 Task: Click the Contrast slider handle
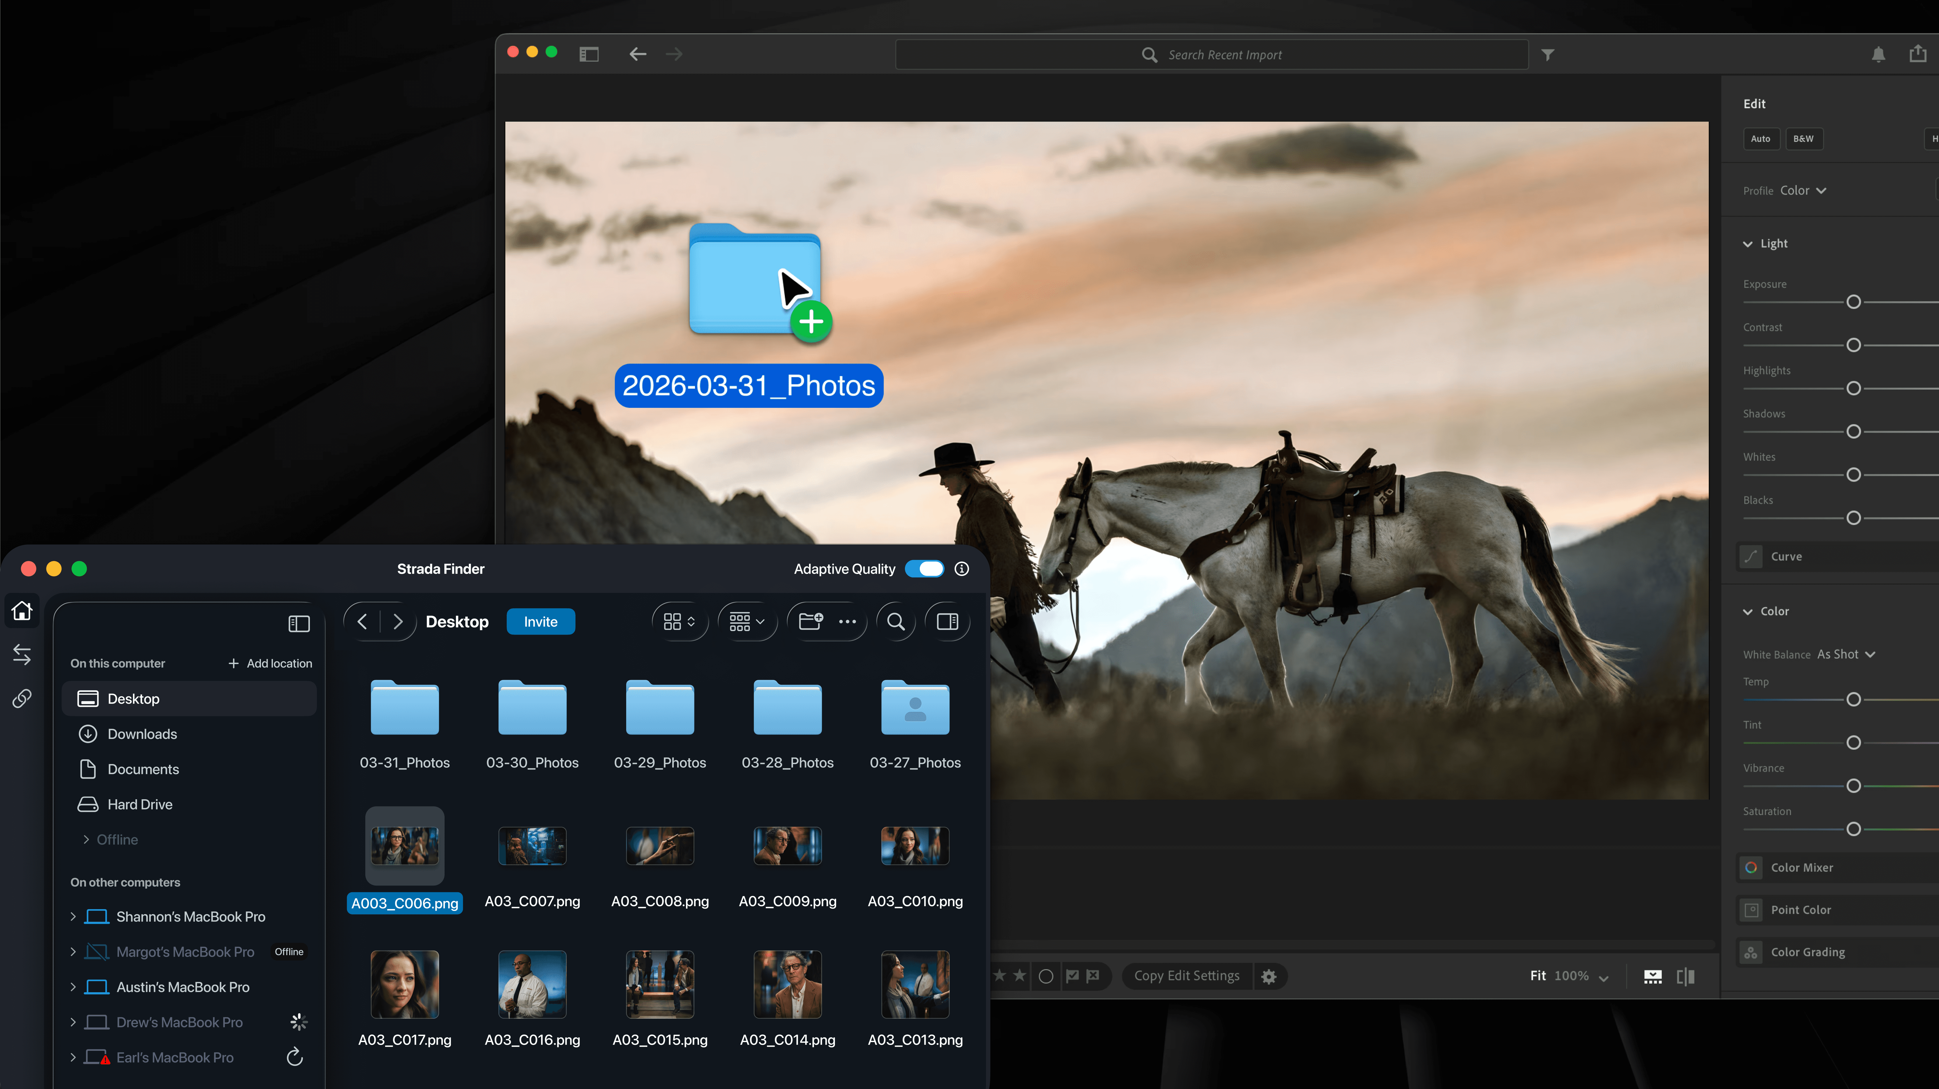(1854, 345)
